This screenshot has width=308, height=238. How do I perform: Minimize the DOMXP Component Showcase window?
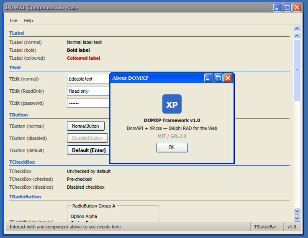[277, 8]
